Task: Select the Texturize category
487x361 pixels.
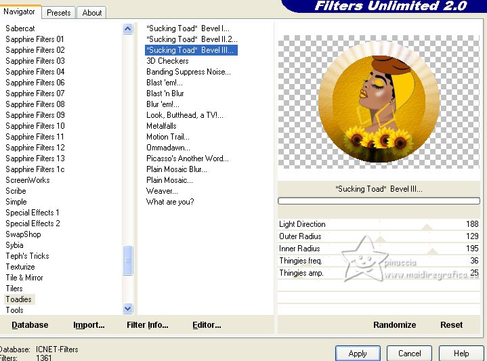Action: pyautogui.click(x=20, y=267)
